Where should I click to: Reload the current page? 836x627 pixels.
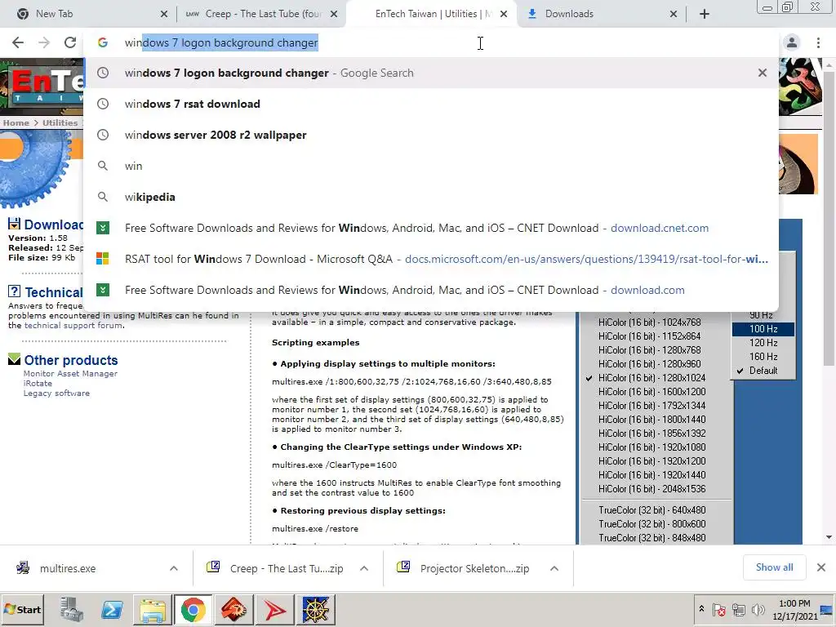tap(70, 42)
